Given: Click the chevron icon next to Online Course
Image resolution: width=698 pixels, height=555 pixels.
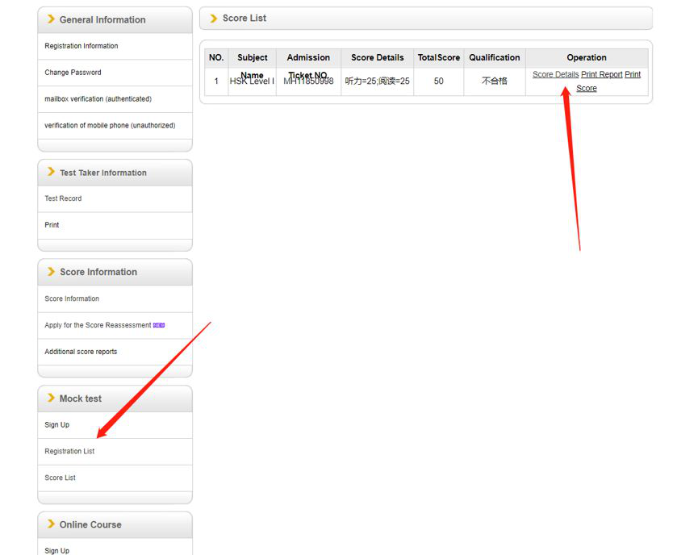Looking at the screenshot, I should [52, 524].
